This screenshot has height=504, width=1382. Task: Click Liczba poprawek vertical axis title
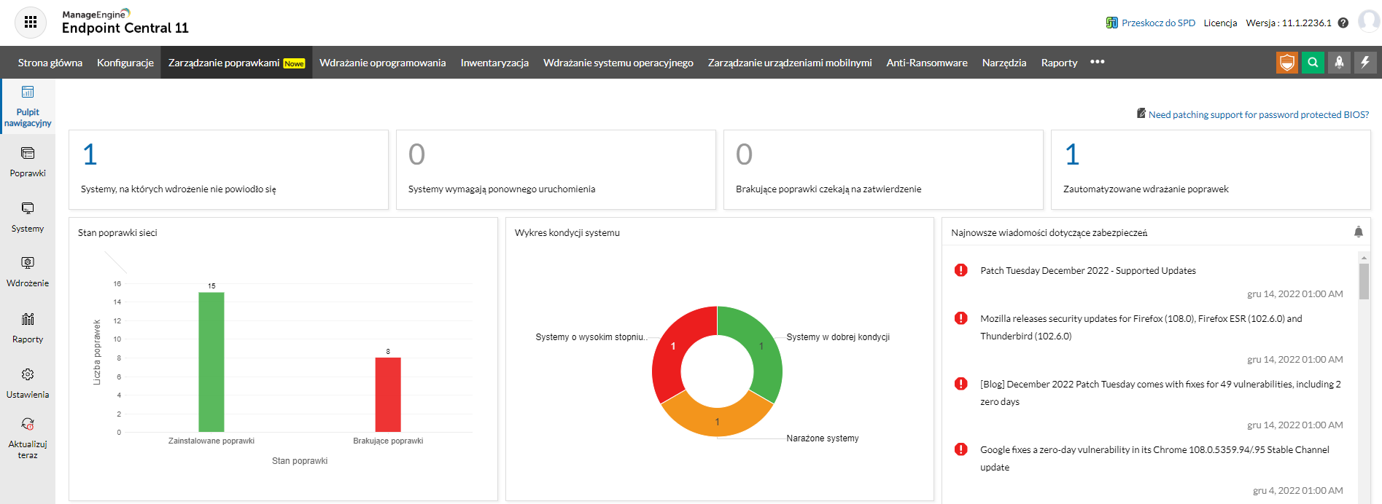(x=96, y=352)
